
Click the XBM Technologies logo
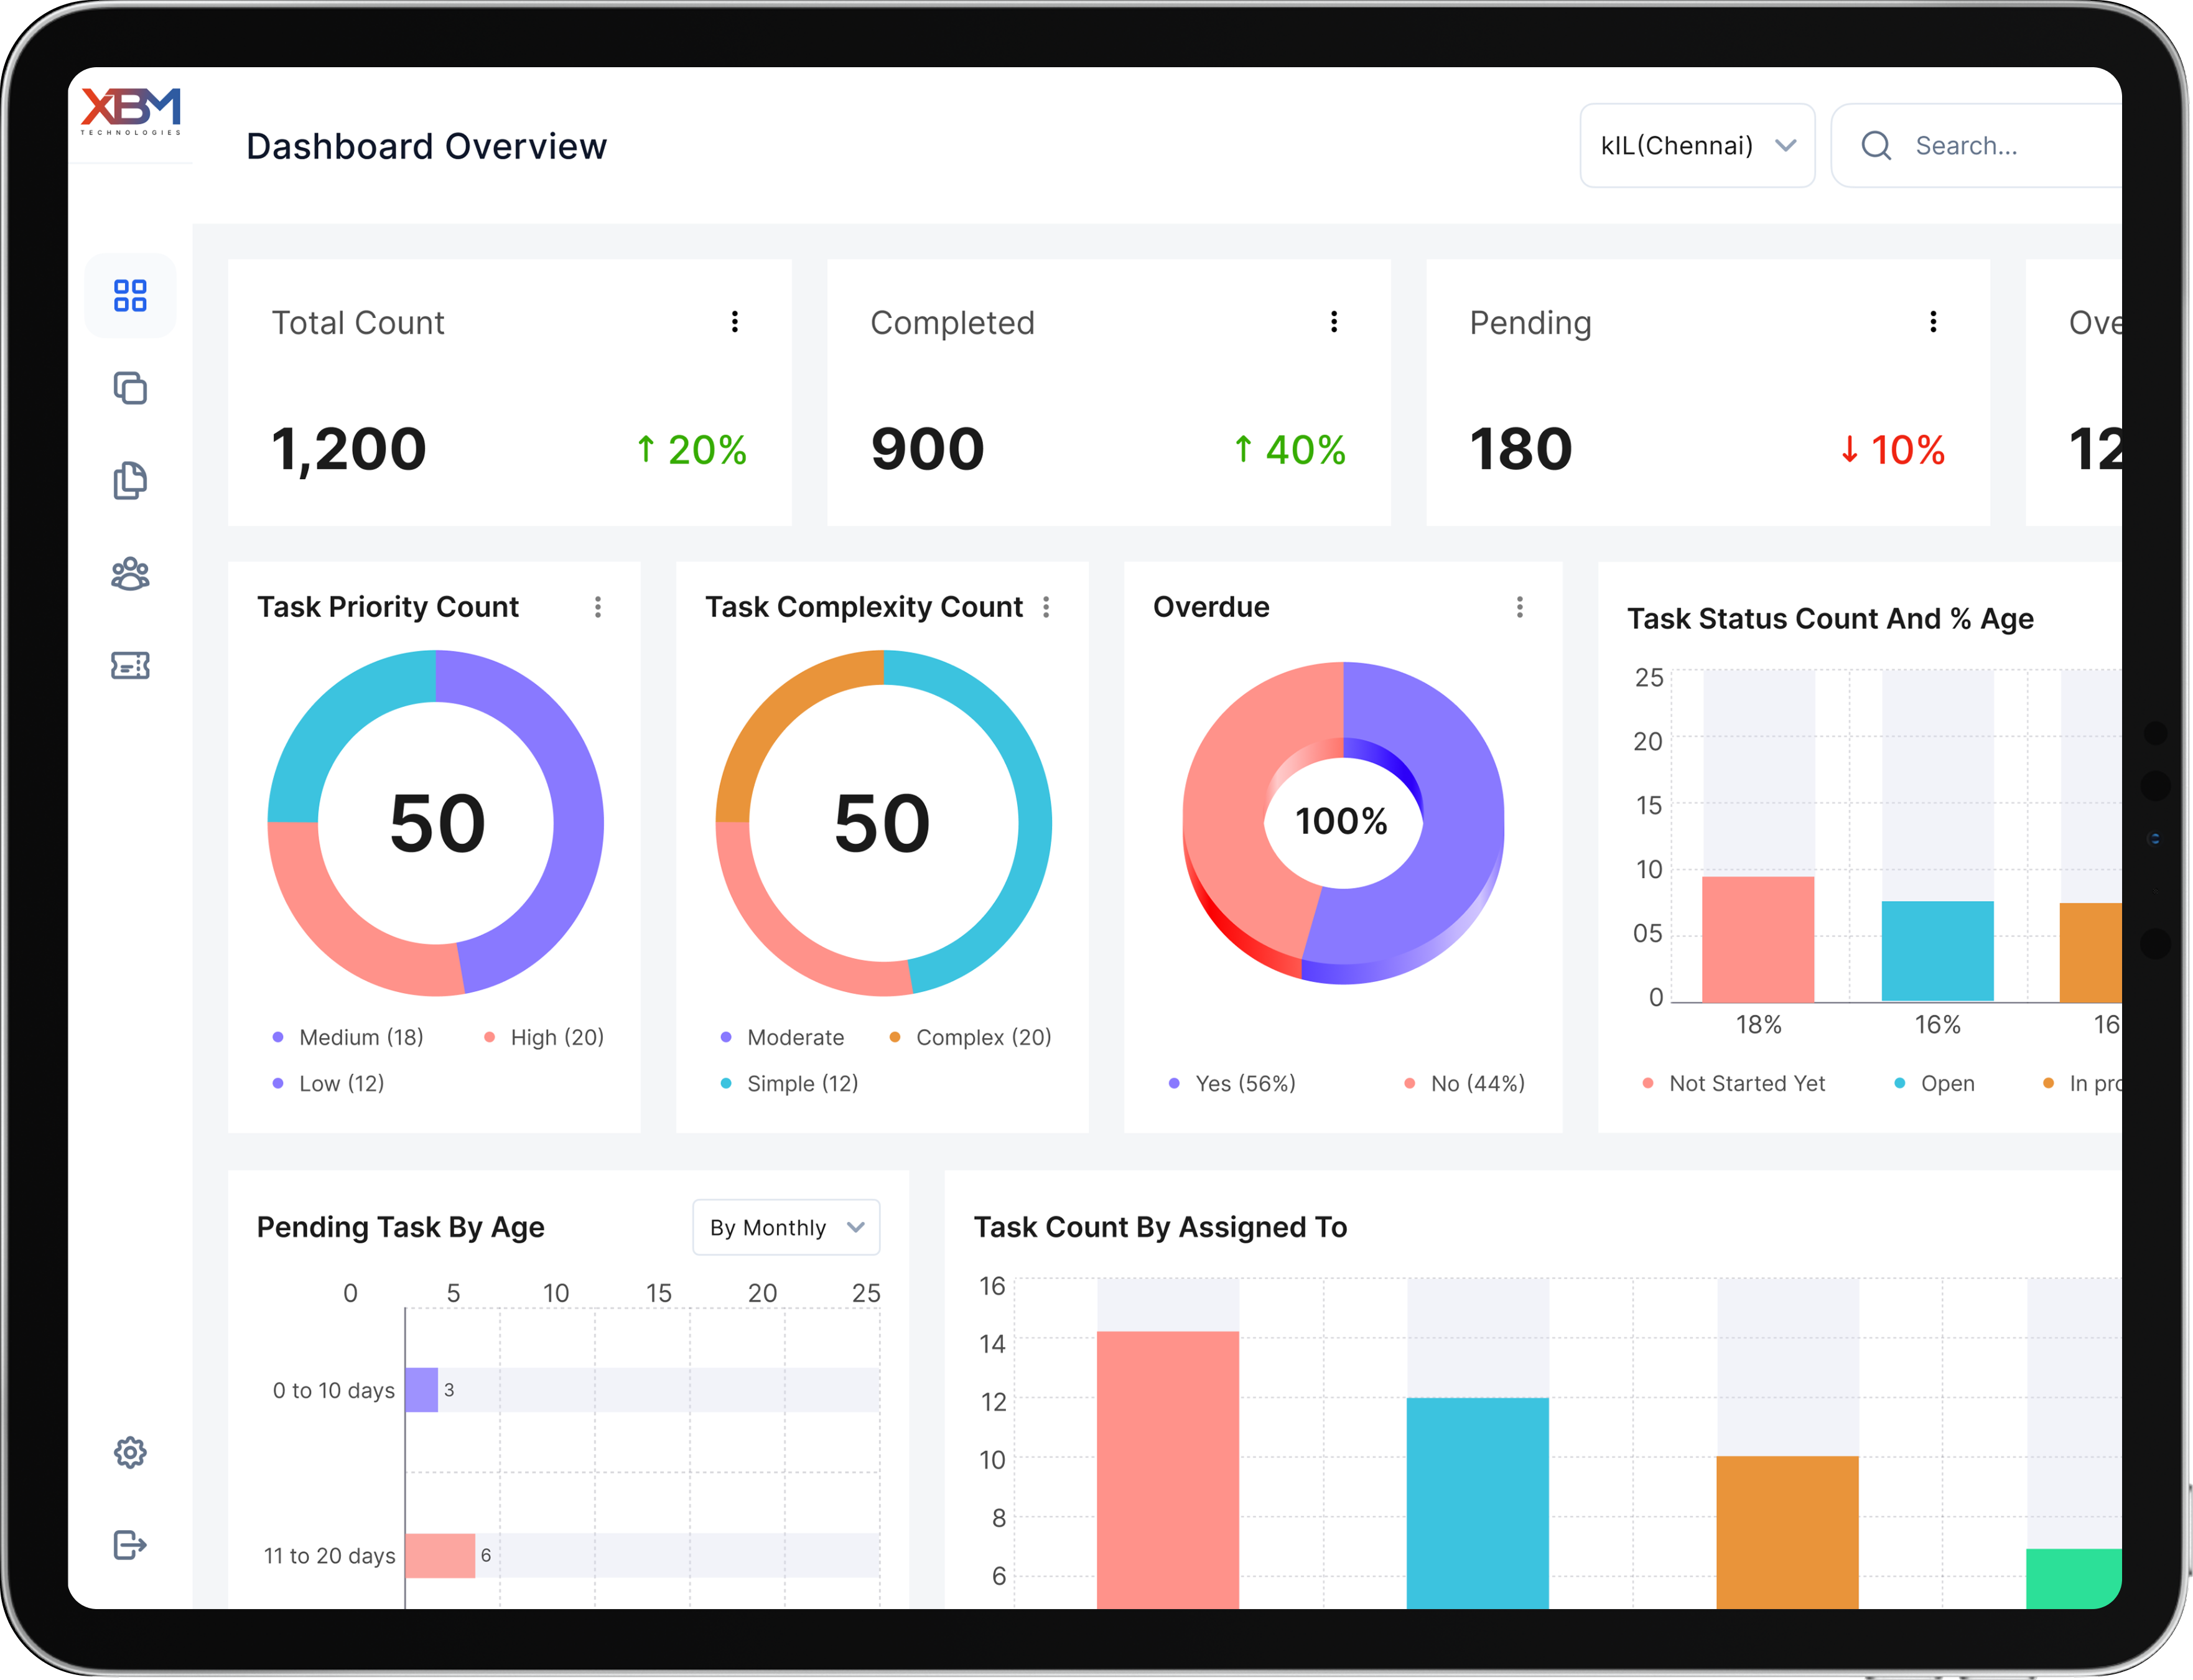131,111
